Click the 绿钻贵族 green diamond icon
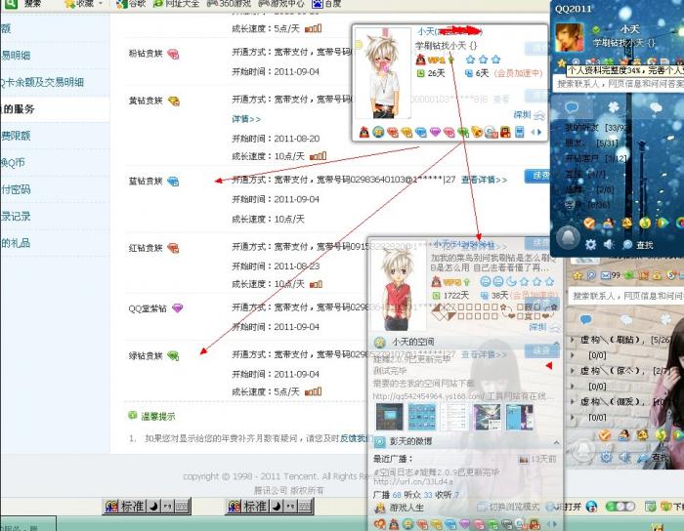Screen dimensions: 684x531 [173, 356]
